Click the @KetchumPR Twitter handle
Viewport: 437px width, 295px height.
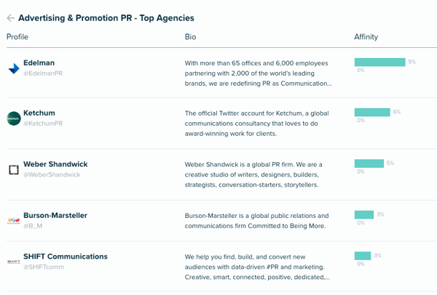(x=43, y=124)
